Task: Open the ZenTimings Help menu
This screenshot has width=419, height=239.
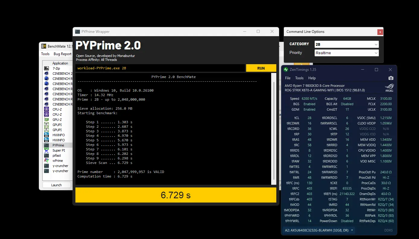Action: click(x=312, y=78)
